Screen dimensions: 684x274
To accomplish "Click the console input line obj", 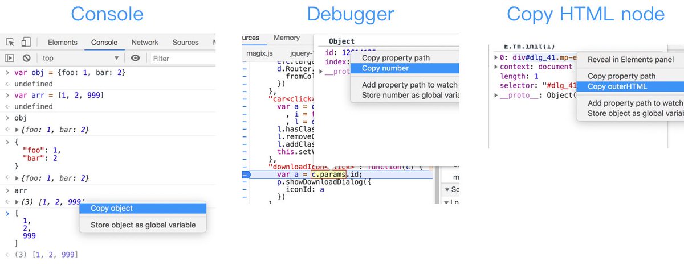I will tap(21, 118).
